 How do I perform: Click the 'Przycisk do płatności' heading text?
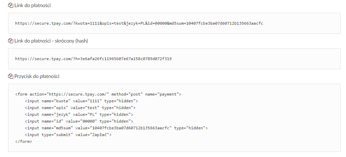pos(37,76)
